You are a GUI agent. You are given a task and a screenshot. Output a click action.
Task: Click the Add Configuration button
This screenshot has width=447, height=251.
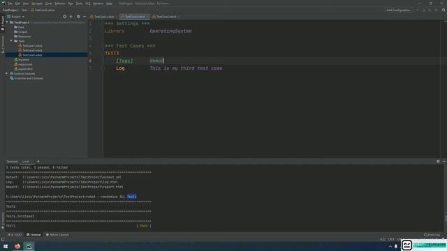(399, 10)
